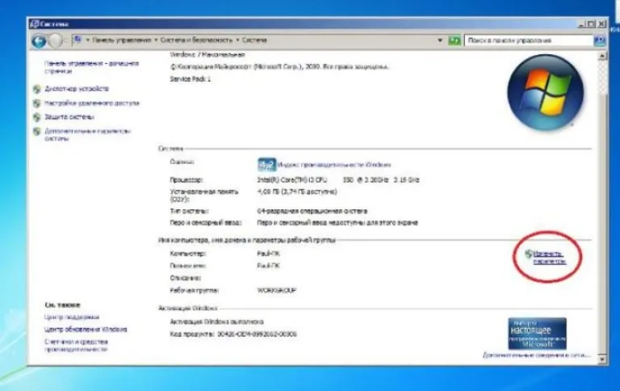Click the Forward navigation arrow button

pyautogui.click(x=56, y=40)
